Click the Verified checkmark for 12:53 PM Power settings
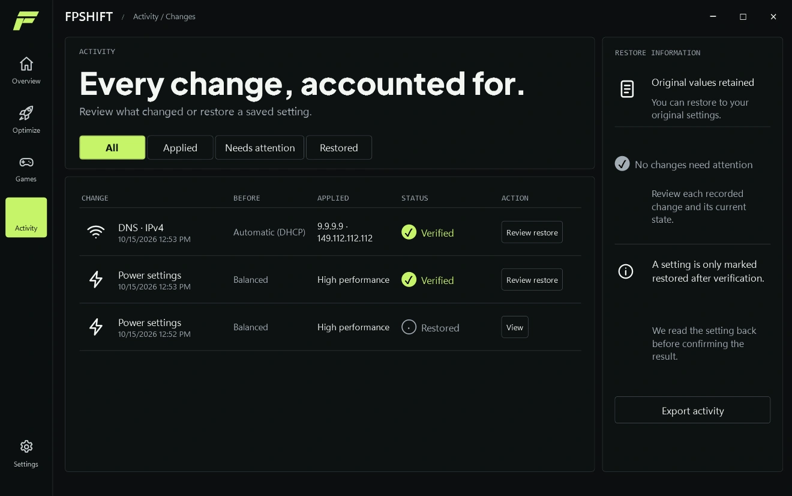This screenshot has width=792, height=496. click(x=409, y=280)
